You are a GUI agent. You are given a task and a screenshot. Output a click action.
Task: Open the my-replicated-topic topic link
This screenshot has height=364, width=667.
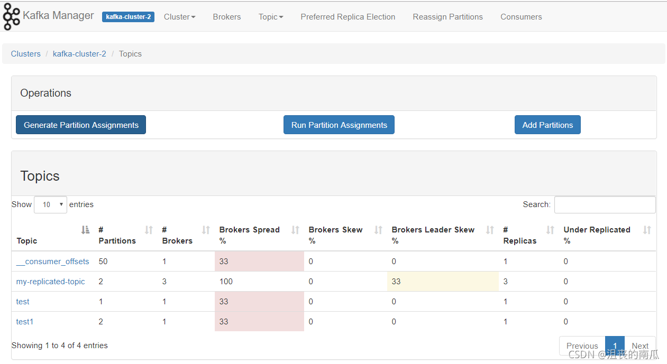pos(51,282)
